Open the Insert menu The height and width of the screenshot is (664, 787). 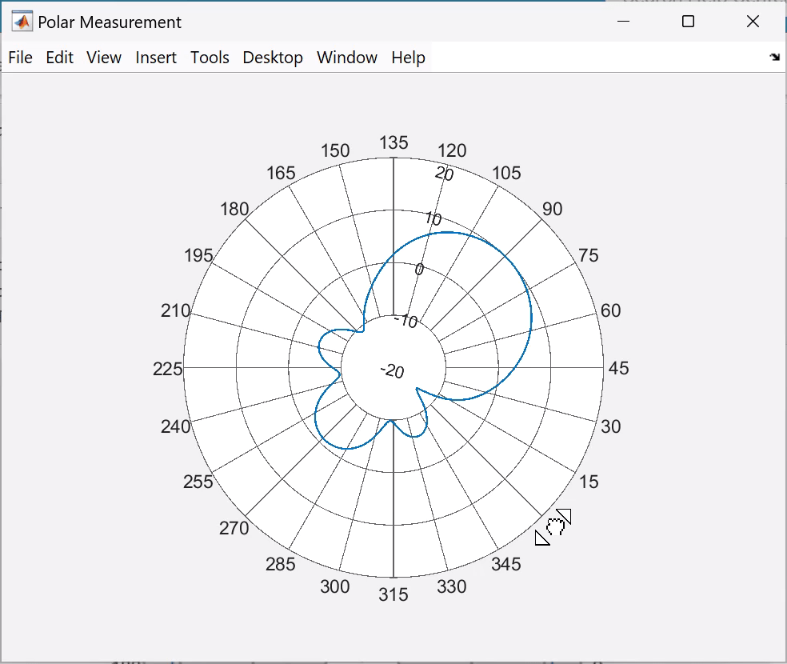155,57
